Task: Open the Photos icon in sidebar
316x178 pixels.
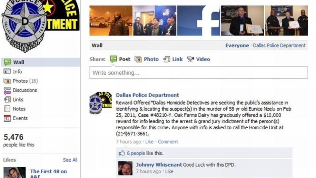Action: point(7,81)
